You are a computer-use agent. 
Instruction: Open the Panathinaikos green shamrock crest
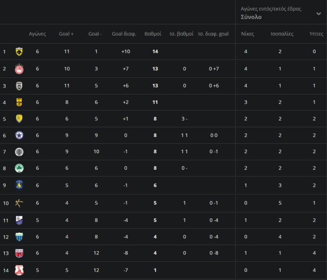[19, 168]
